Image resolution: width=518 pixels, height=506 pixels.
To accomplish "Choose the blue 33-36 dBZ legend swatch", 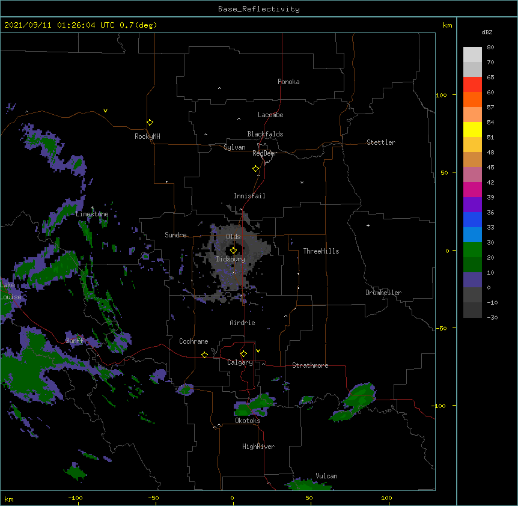I will tap(472, 219).
